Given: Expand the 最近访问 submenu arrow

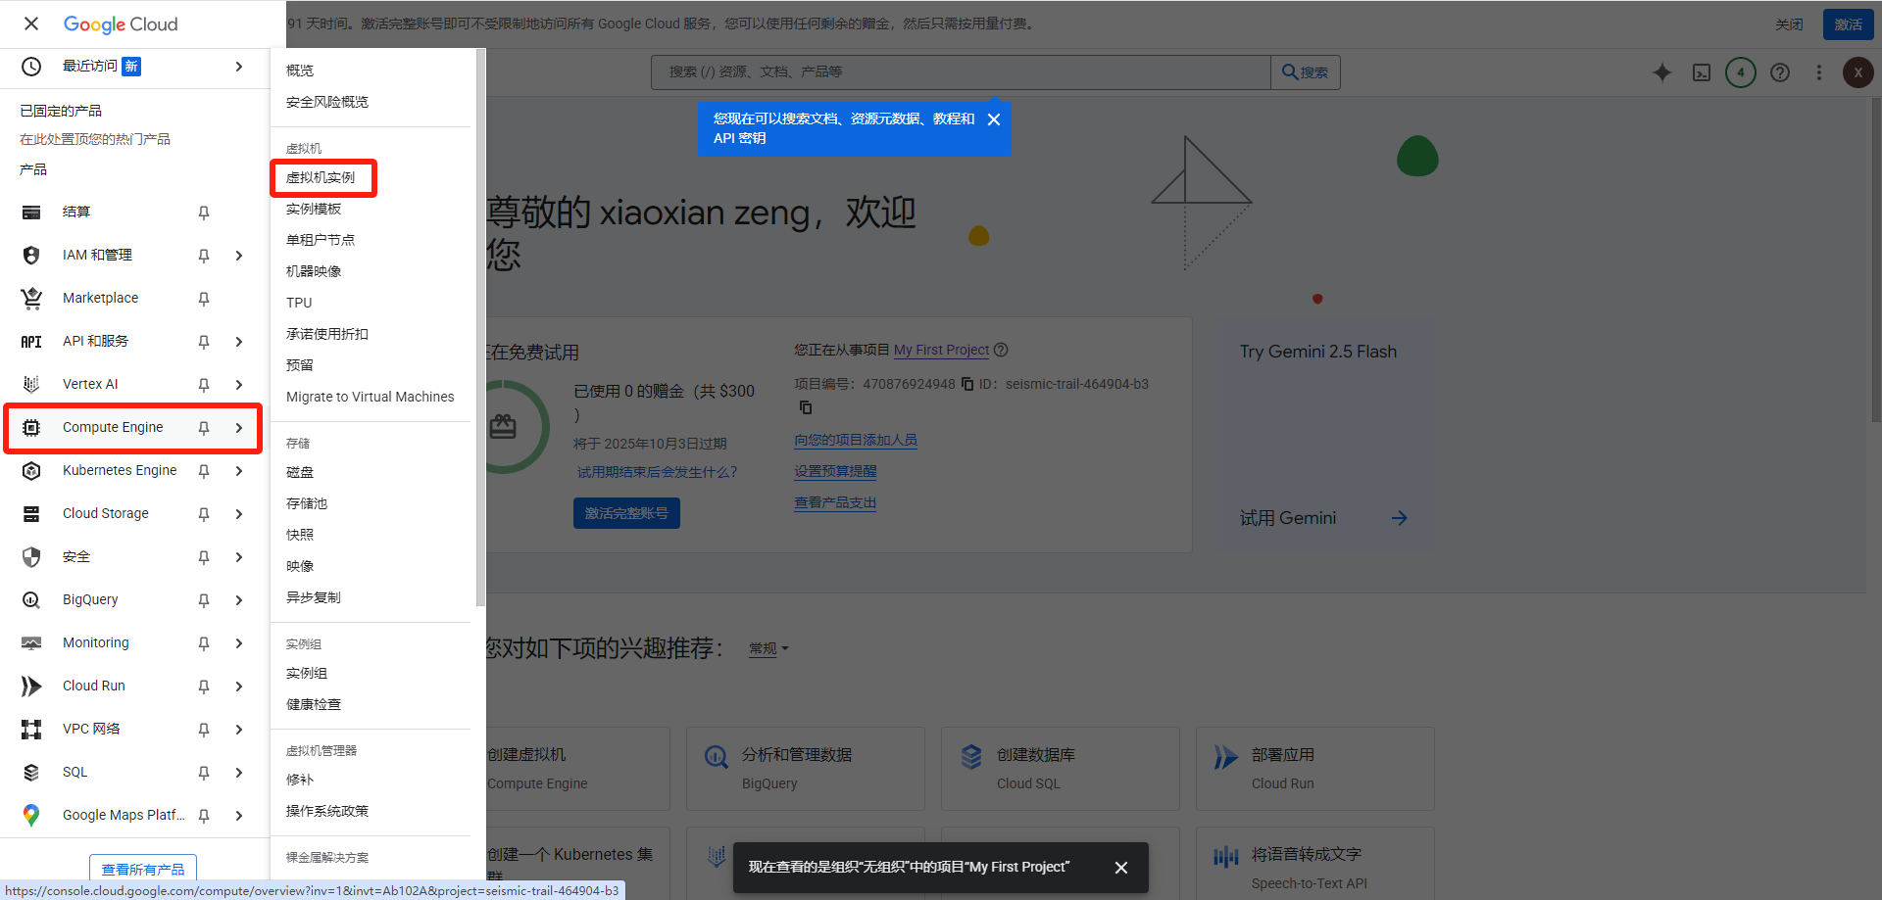Looking at the screenshot, I should tap(239, 67).
